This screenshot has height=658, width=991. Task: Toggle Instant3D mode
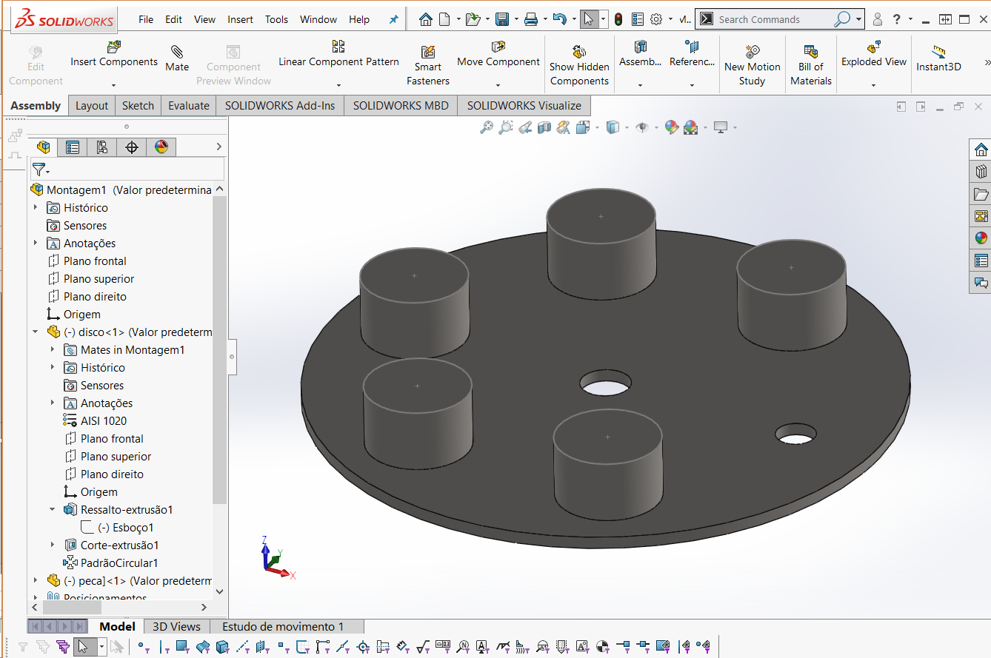tap(938, 53)
